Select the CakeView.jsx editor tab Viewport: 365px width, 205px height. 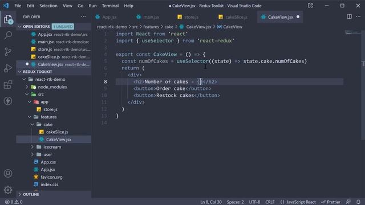point(280,17)
